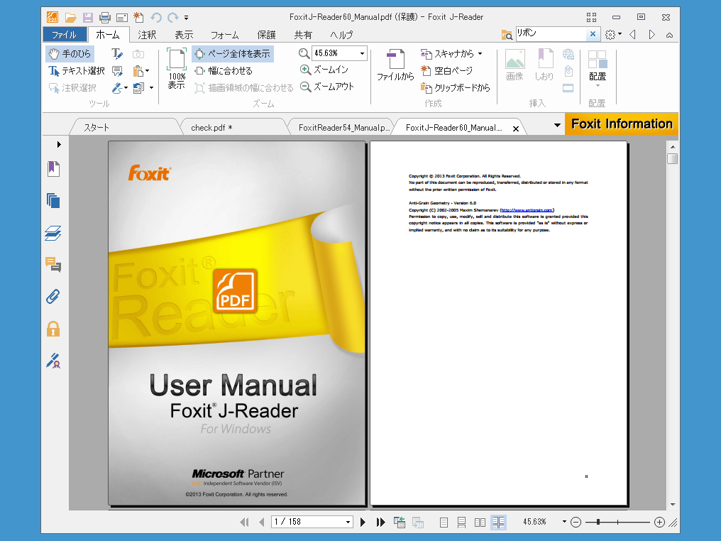Click the search folder icon beside find box

(507, 35)
